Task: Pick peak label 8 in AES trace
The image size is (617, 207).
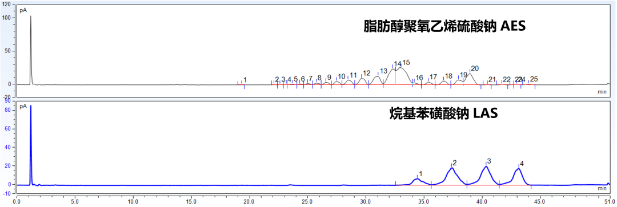Action: (319, 78)
